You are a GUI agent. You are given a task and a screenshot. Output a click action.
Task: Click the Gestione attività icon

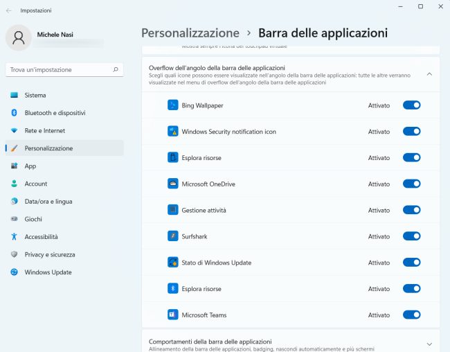click(173, 210)
